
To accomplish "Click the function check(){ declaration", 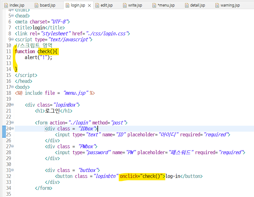I will click(36, 51).
